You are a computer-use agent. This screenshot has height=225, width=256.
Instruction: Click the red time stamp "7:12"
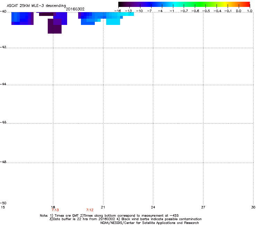point(90,210)
